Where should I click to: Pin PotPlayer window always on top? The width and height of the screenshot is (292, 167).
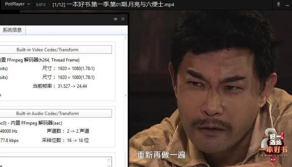point(278,4)
